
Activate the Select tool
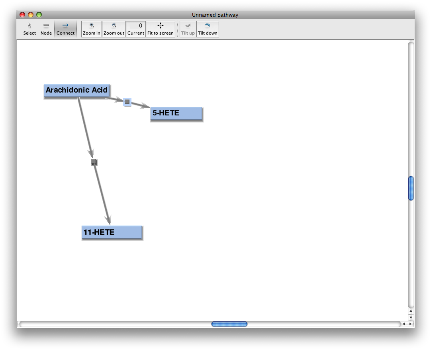coord(29,29)
